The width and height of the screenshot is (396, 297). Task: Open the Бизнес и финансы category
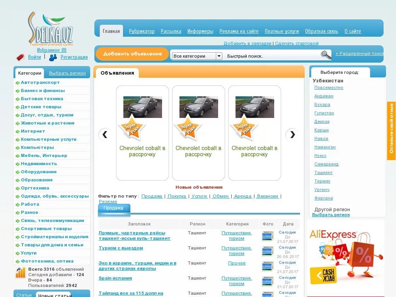tap(43, 90)
